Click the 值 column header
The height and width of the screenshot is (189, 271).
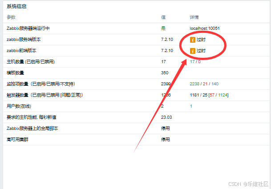tap(163, 17)
